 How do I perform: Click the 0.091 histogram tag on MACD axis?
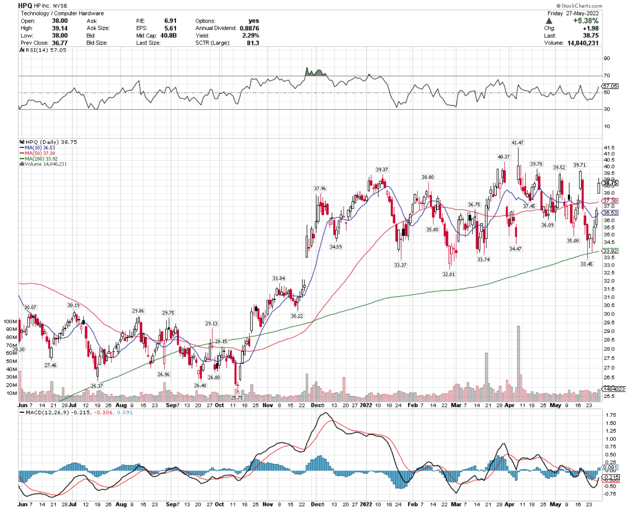(610, 468)
